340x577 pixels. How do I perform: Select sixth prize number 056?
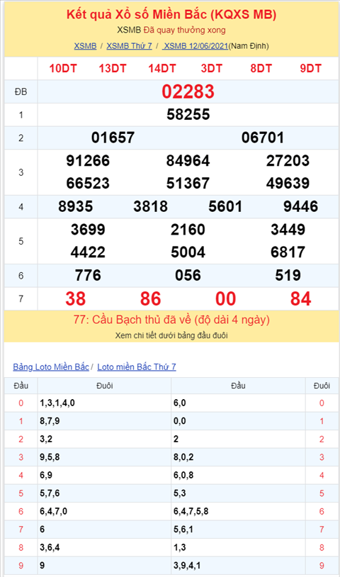point(188,275)
